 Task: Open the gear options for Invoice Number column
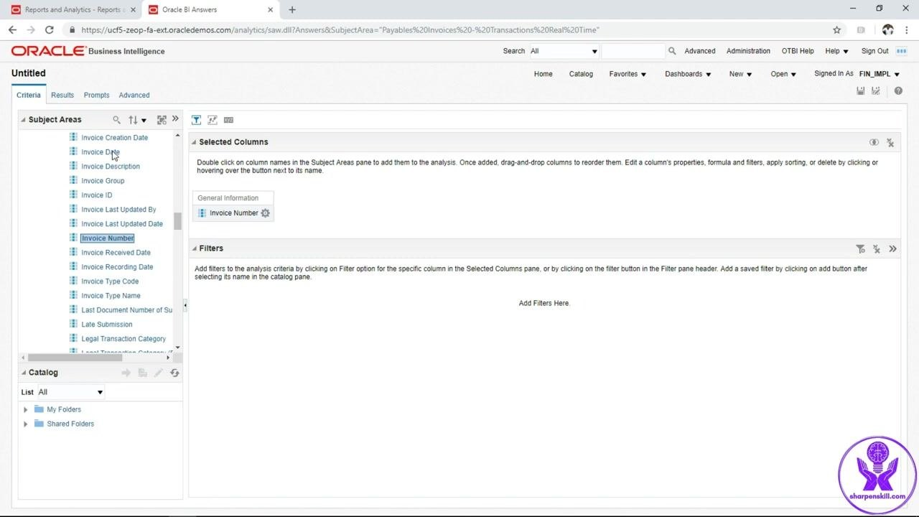click(266, 213)
